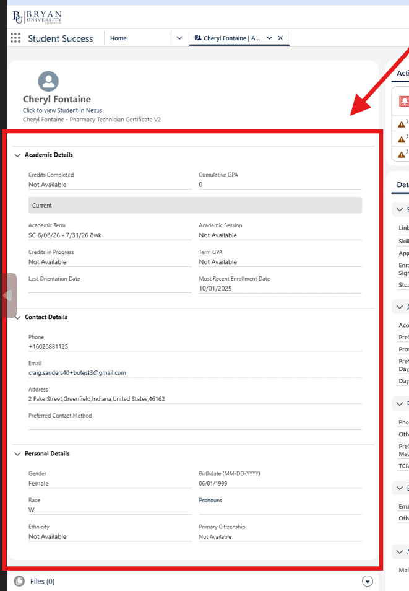
Task: Click the Cumulative GPA value 0
Action: 200,185
